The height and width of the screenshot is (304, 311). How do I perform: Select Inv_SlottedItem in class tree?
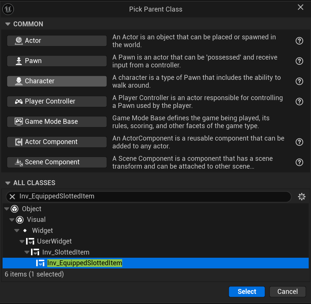[x=66, y=252]
